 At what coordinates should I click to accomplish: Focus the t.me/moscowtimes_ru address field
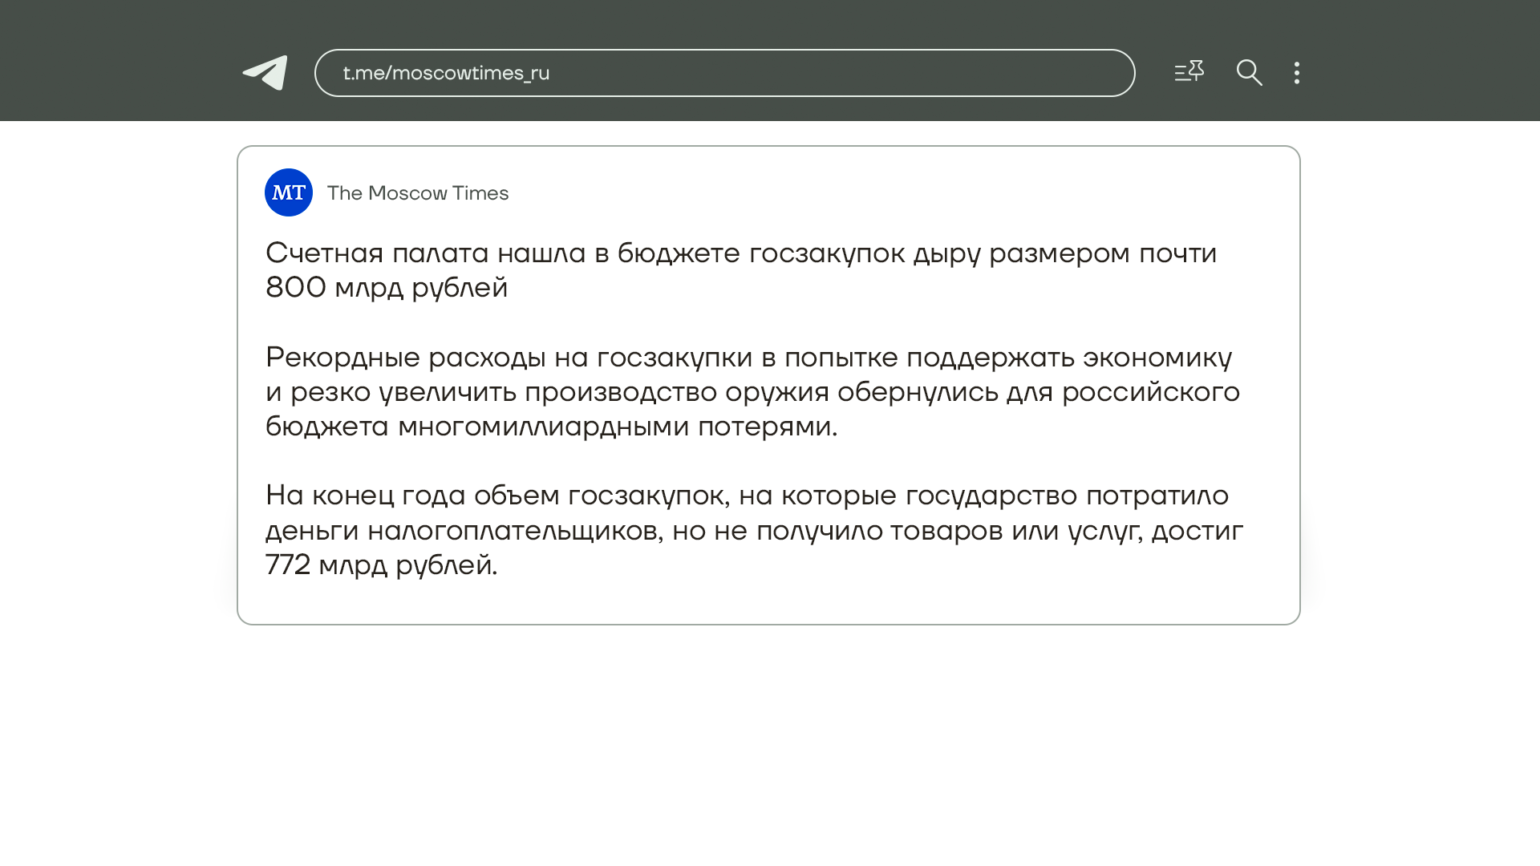tap(724, 73)
